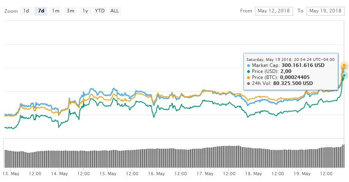This screenshot has width=349, height=182.
Task: Choose the YTD zoom range
Action: tap(100, 11)
